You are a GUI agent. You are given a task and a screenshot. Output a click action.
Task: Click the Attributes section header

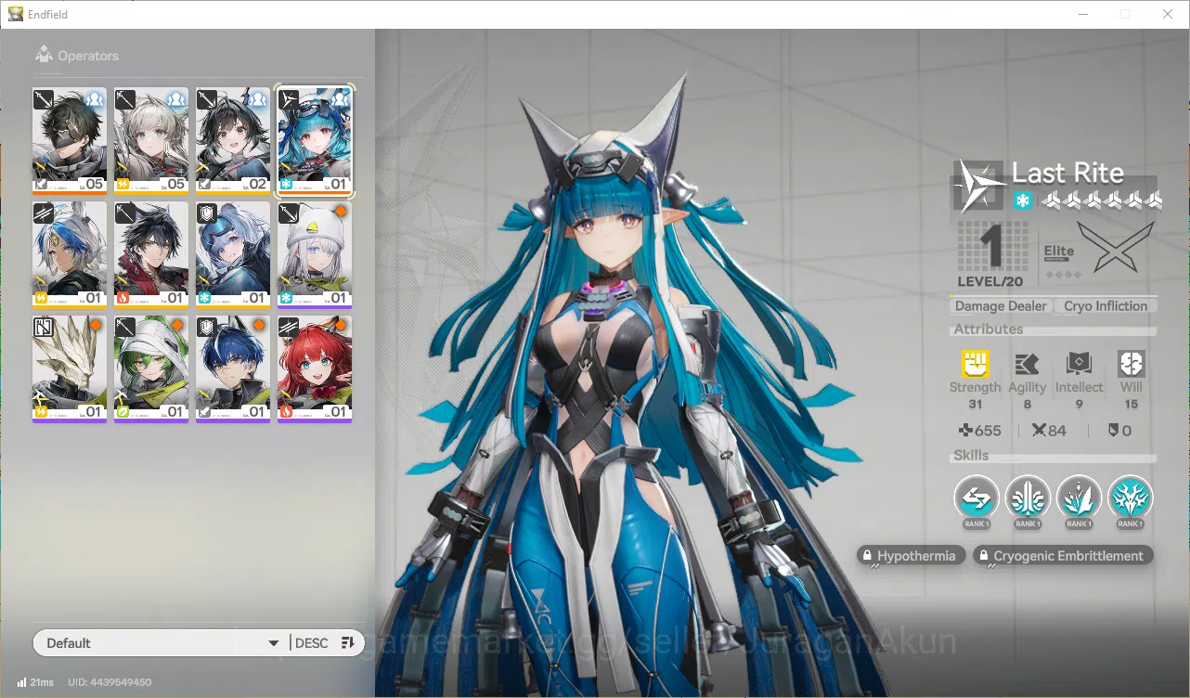click(988, 330)
